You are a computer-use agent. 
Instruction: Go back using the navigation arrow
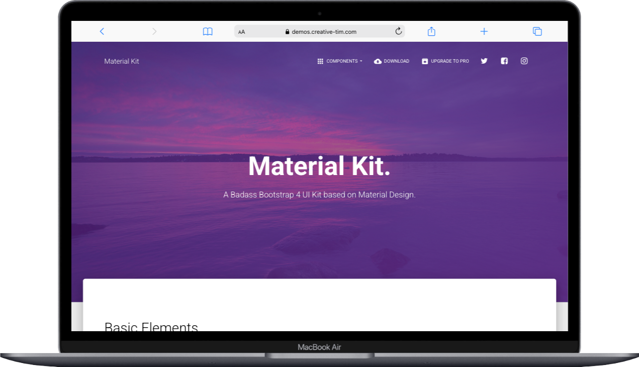(102, 31)
